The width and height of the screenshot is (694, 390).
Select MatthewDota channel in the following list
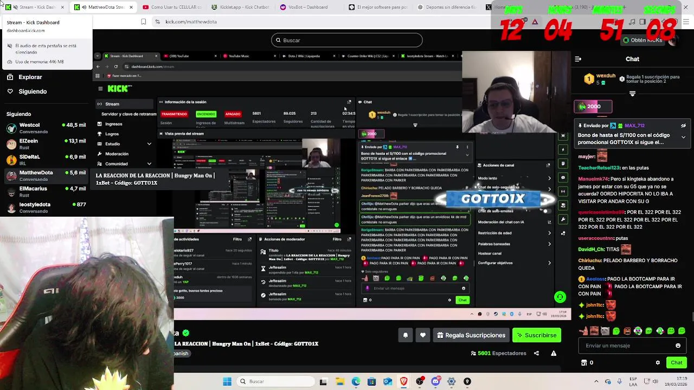[x=46, y=175]
